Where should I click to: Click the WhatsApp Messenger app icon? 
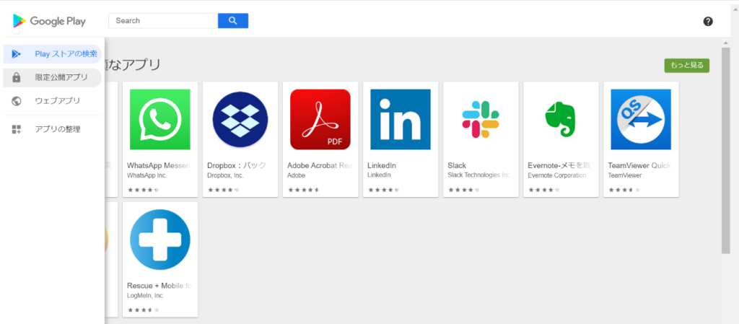tap(160, 119)
